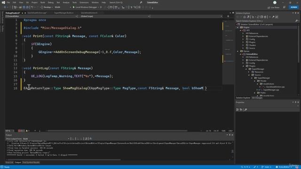Click Solution Explorer refresh icon
Image resolution: width=301 pixels, height=169 pixels.
[x=258, y=17]
